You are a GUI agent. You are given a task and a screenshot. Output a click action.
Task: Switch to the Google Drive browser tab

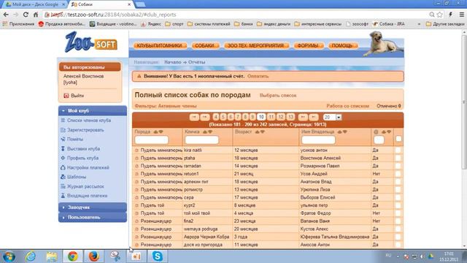(34, 4)
